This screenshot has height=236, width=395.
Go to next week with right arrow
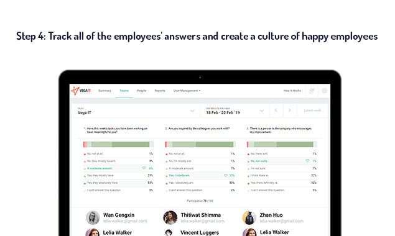290,111
